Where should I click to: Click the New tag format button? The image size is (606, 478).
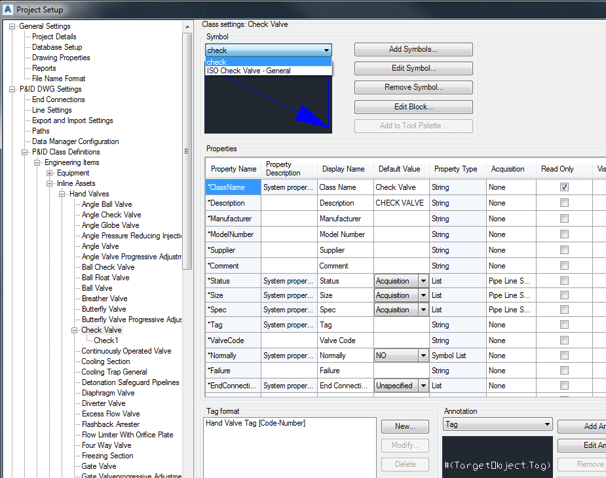pos(405,426)
